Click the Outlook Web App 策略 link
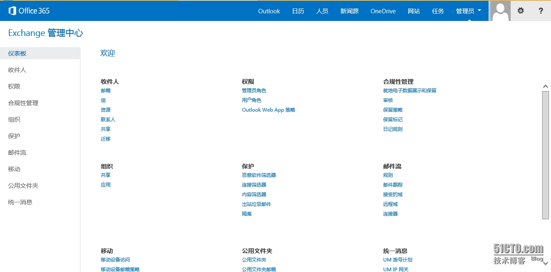Screen dimensions: 551x272 (x=269, y=110)
